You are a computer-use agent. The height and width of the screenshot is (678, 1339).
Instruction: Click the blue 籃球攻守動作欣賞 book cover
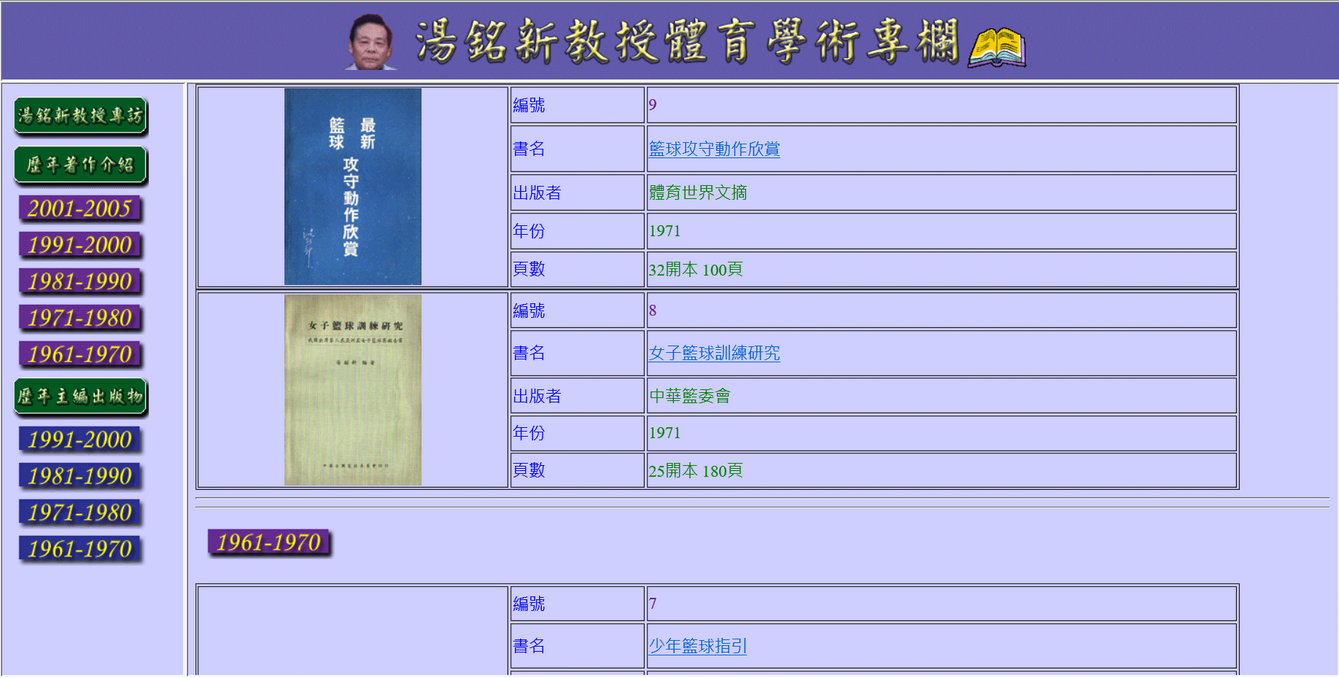click(352, 187)
